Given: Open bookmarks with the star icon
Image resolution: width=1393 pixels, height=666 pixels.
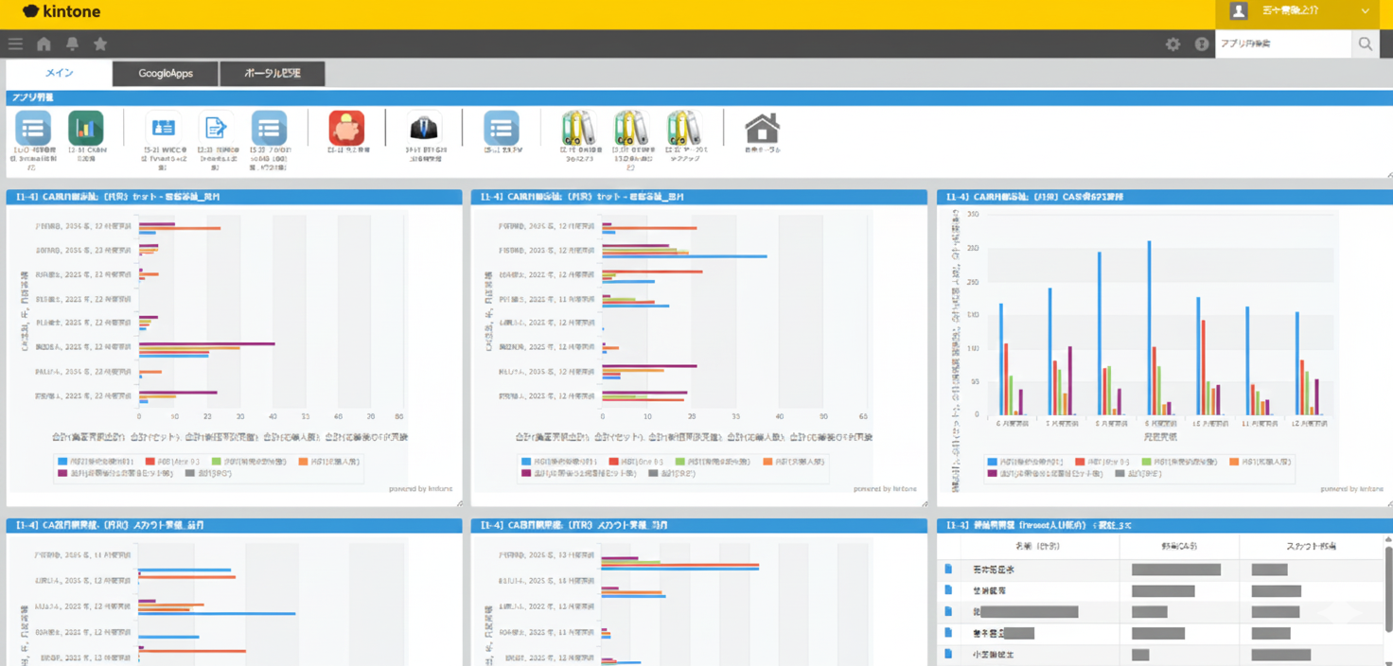Looking at the screenshot, I should pyautogui.click(x=100, y=44).
